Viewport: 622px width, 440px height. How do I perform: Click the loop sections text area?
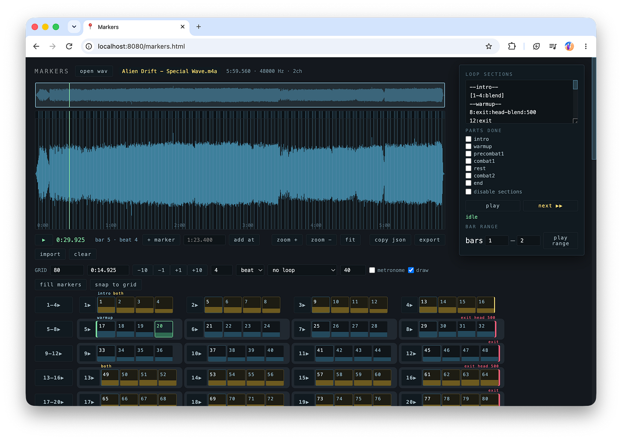(x=519, y=102)
